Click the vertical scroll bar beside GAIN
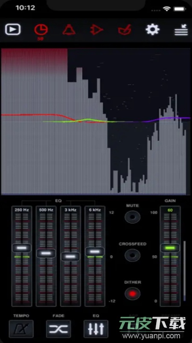Viewport: 192px width, 343px height. tap(185, 271)
